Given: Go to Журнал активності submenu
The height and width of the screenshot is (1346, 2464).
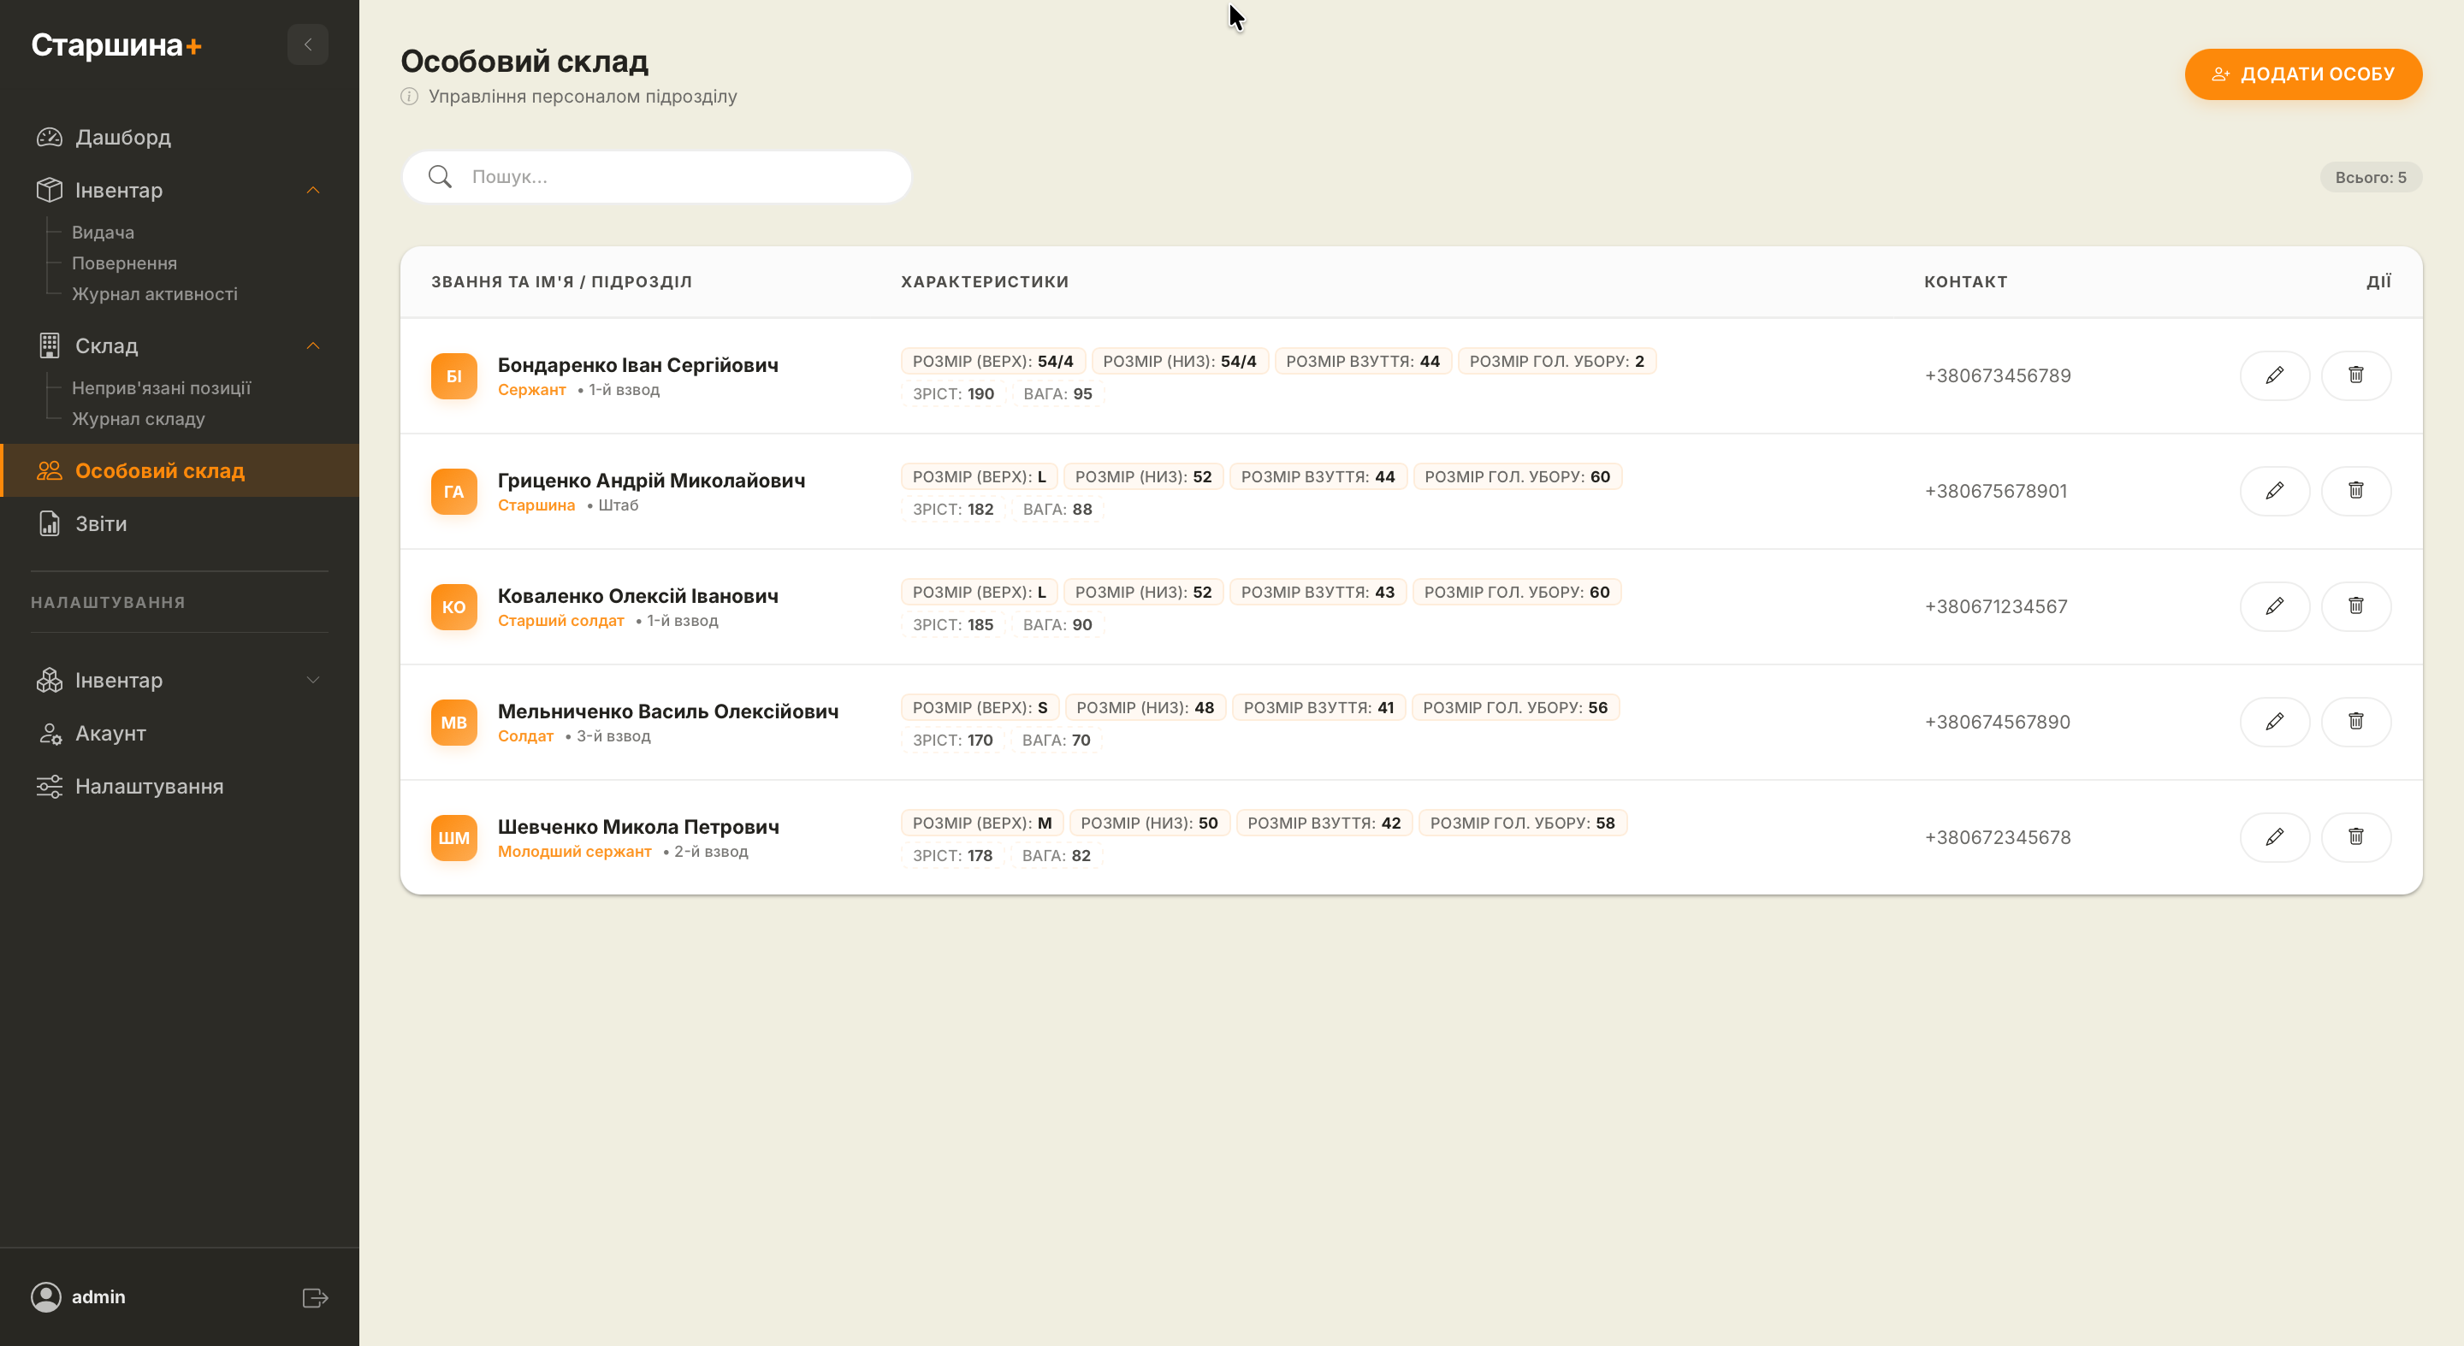Looking at the screenshot, I should click(x=154, y=294).
